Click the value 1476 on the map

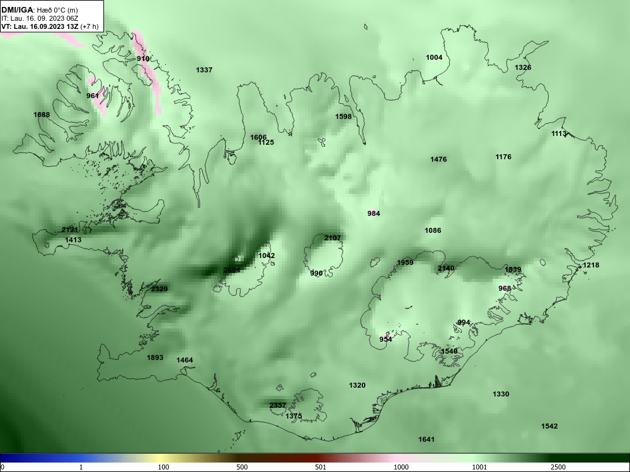click(x=438, y=159)
